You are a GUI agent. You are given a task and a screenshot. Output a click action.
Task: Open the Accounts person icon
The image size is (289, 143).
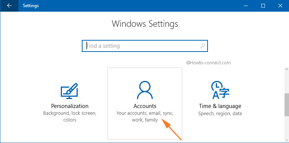point(145,90)
